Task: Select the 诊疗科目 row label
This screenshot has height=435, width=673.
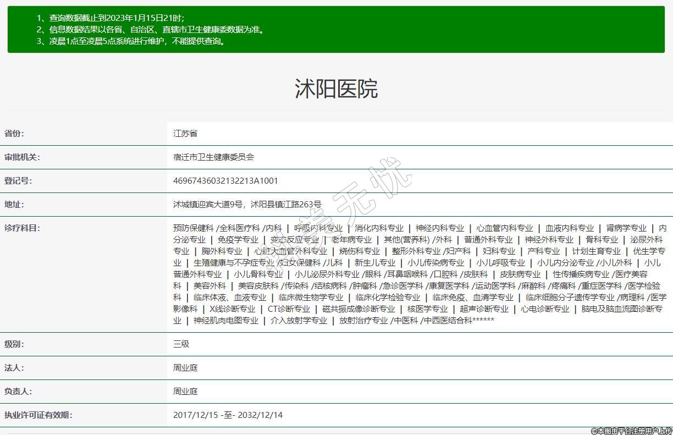Action: (x=22, y=228)
